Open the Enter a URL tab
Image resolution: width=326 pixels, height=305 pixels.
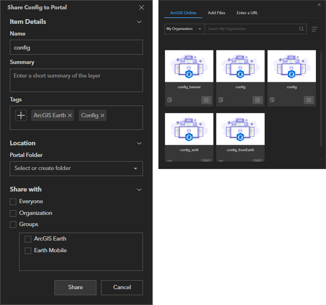click(247, 13)
